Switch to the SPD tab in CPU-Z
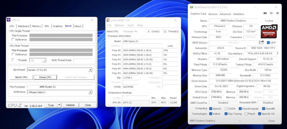Screen dimensions: 287x129 (x=47, y=26)
